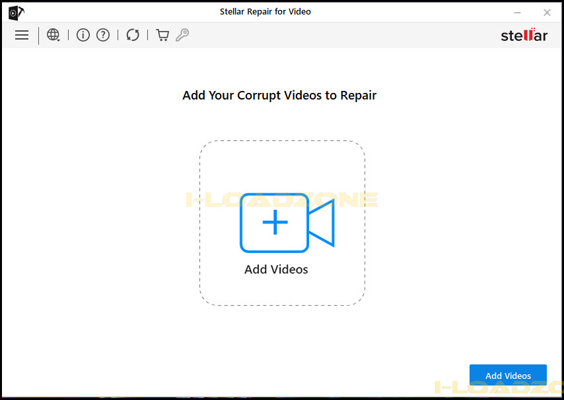The image size is (564, 400).
Task: Click the Add Videos label under camera
Action: (x=276, y=270)
